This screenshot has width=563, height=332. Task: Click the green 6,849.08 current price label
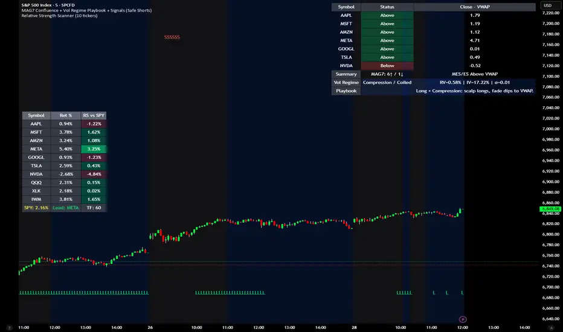click(550, 208)
